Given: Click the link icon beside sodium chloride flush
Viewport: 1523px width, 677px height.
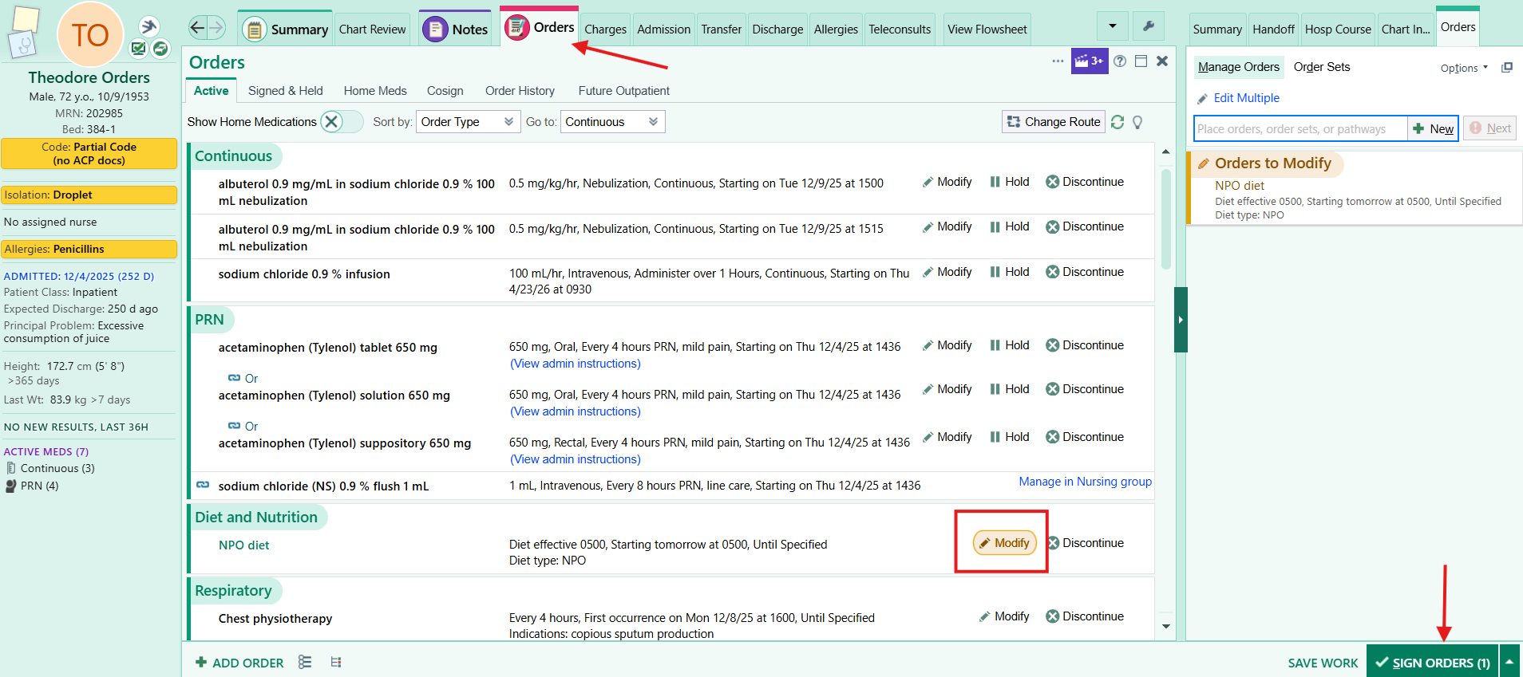Looking at the screenshot, I should (x=203, y=485).
